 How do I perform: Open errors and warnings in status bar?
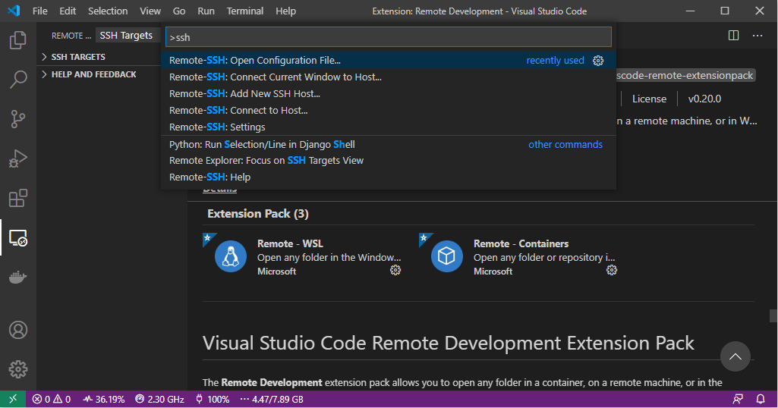(52, 399)
